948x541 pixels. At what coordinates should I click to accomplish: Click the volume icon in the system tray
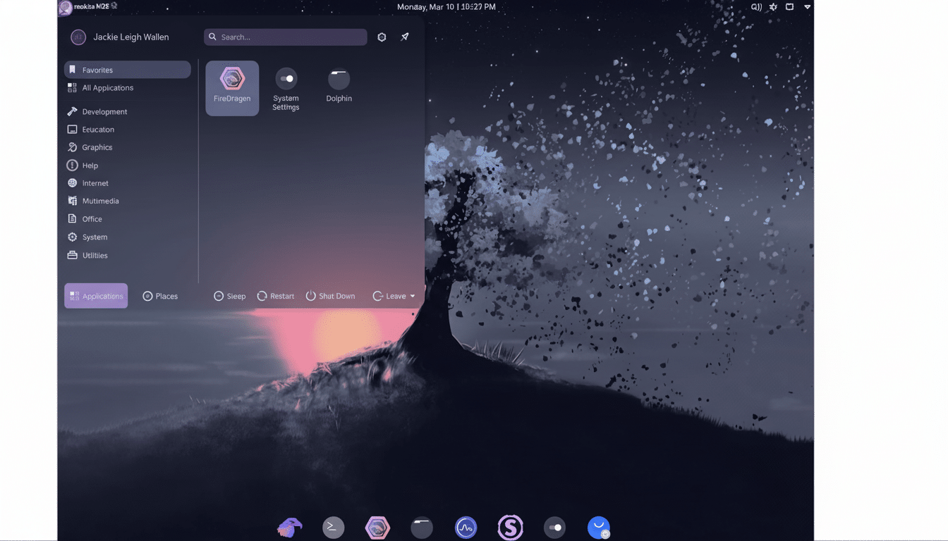755,6
